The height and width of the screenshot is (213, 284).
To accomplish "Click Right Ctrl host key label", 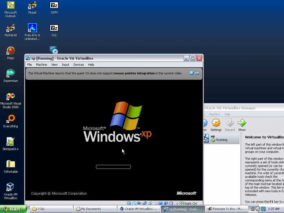I will point(191,203).
